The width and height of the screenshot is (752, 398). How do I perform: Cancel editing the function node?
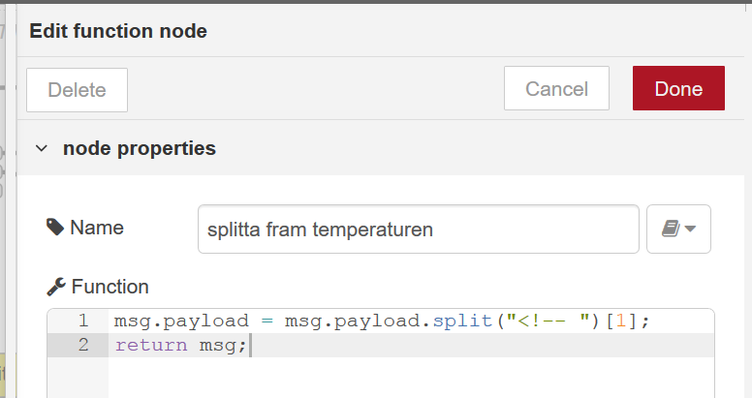(556, 88)
